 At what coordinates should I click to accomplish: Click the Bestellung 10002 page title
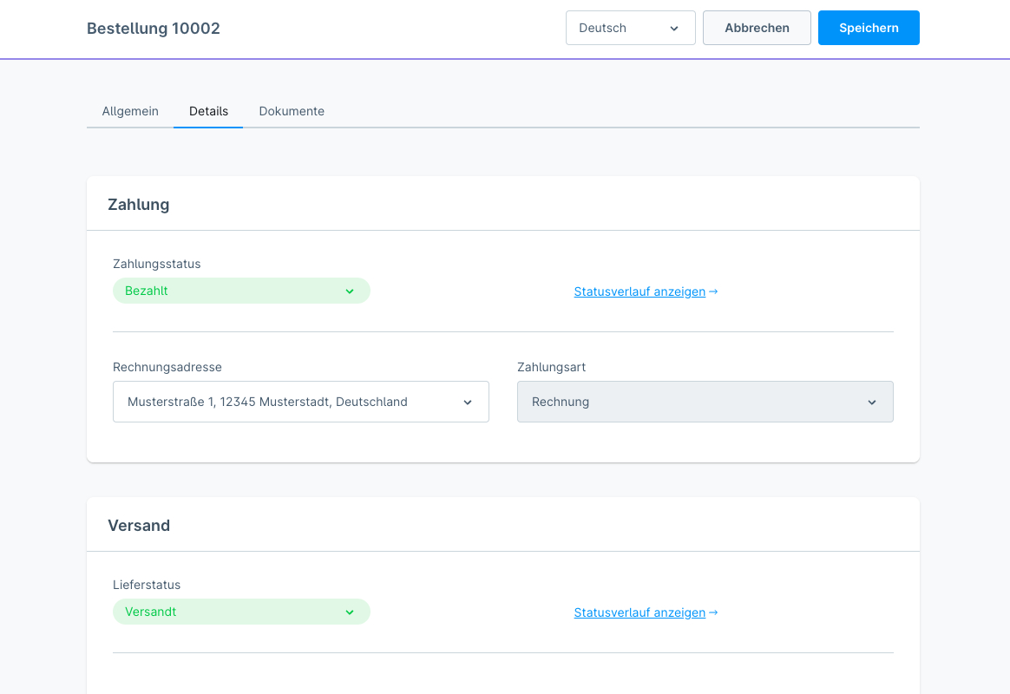click(x=154, y=29)
